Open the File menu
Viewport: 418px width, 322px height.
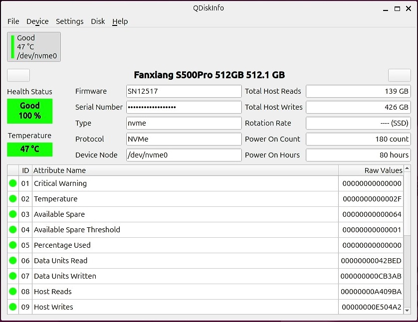pos(13,21)
